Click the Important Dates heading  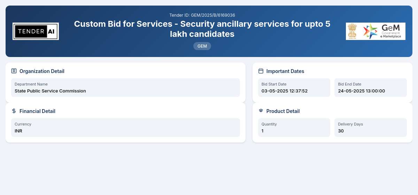[285, 71]
